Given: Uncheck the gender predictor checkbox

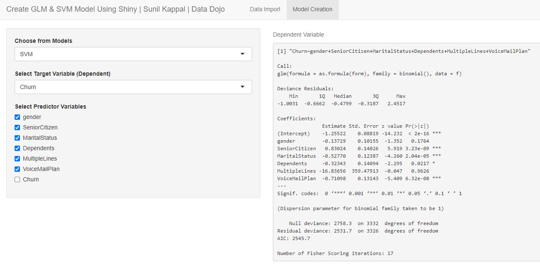Looking at the screenshot, I should pos(17,117).
